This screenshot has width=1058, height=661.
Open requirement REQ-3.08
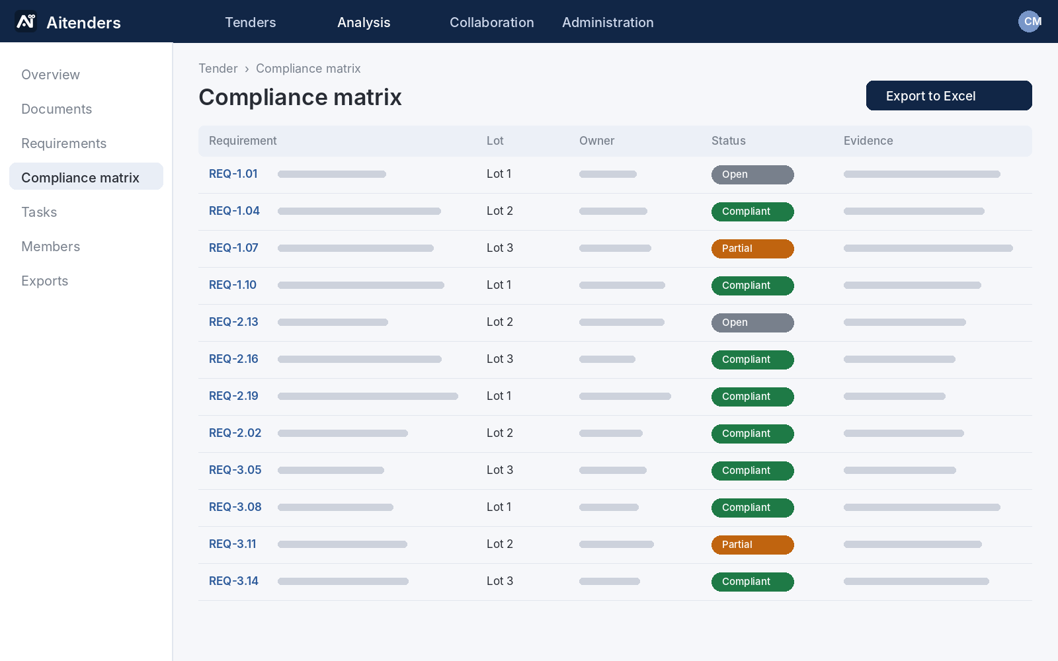235,507
